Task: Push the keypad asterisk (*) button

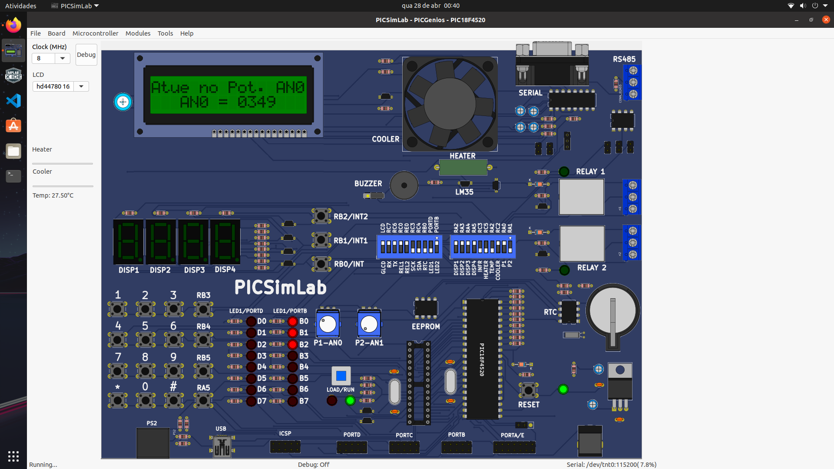Action: pos(117,400)
